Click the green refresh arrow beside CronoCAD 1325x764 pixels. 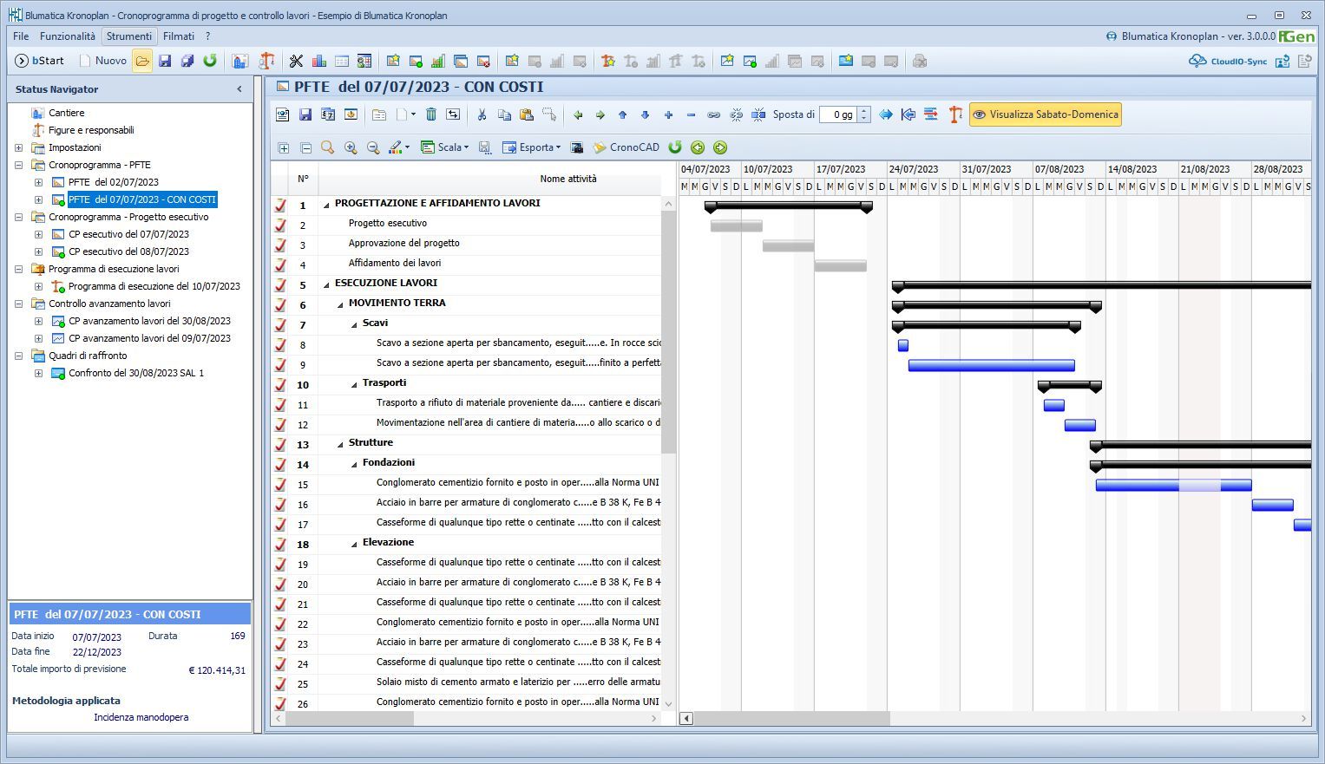pos(675,147)
